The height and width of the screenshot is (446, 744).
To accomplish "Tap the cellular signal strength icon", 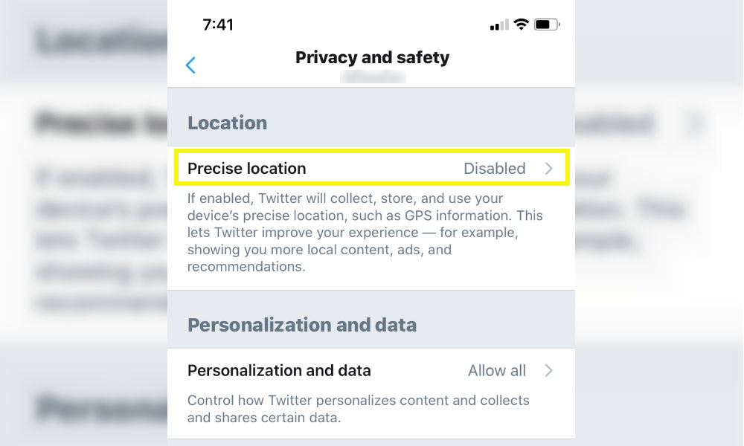I will 499,25.
